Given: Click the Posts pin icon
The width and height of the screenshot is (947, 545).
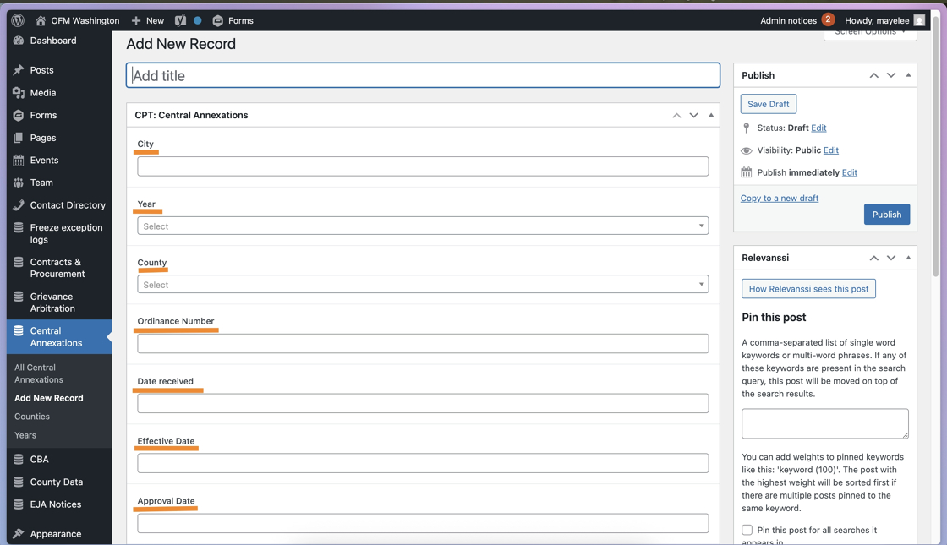Looking at the screenshot, I should [18, 70].
